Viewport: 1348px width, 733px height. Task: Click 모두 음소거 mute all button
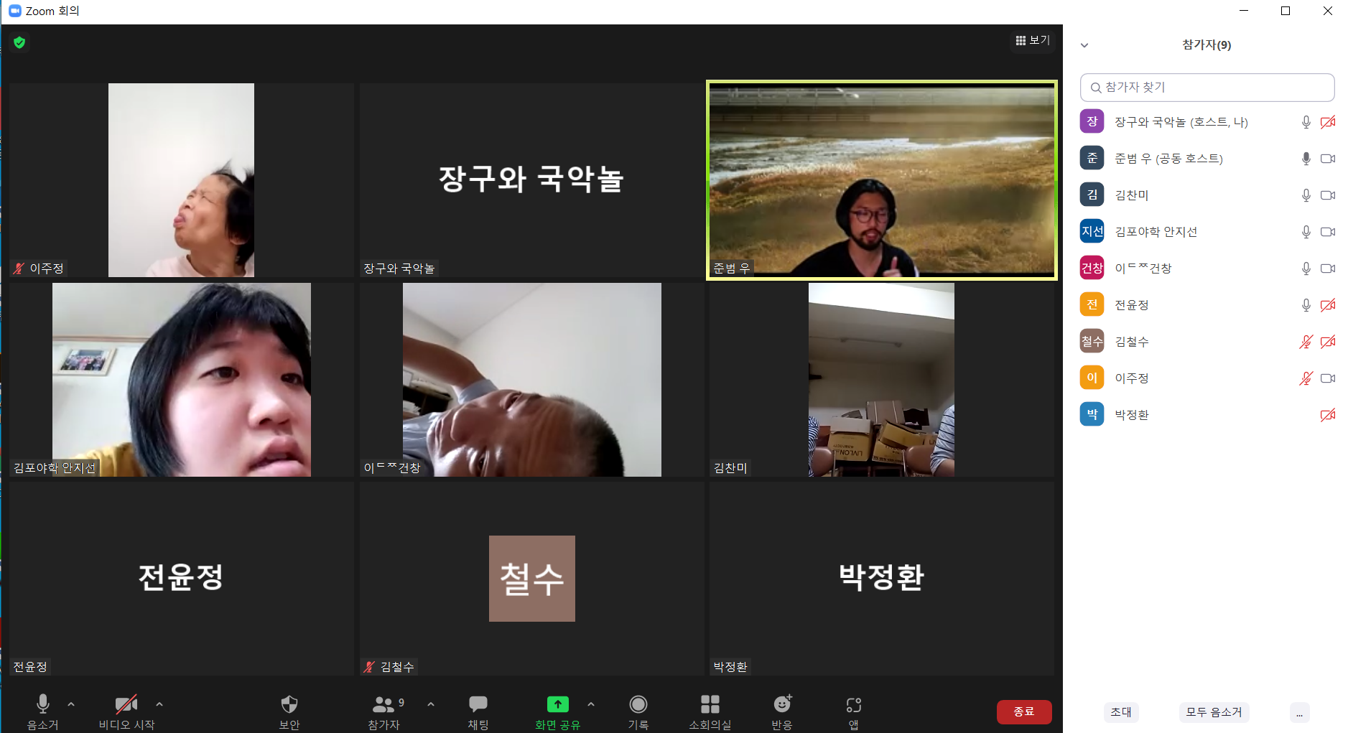1214,712
